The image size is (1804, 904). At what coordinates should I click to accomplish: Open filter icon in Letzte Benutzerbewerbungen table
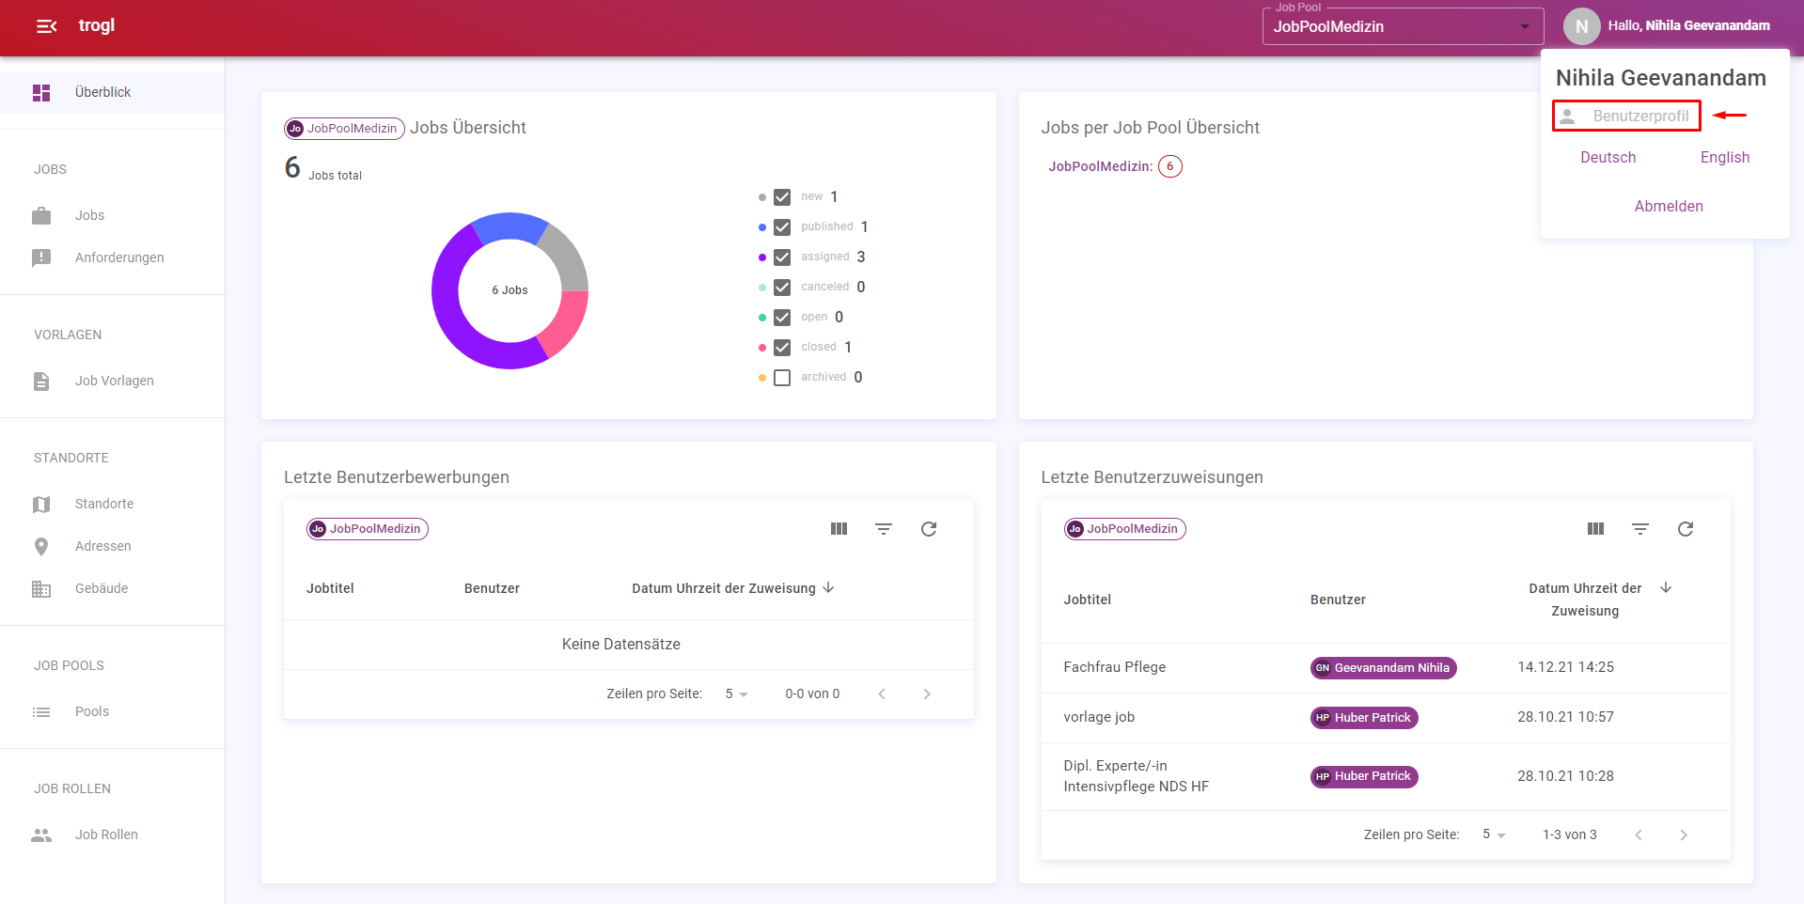coord(884,529)
